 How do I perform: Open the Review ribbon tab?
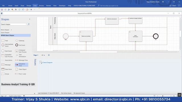coord(49,6)
